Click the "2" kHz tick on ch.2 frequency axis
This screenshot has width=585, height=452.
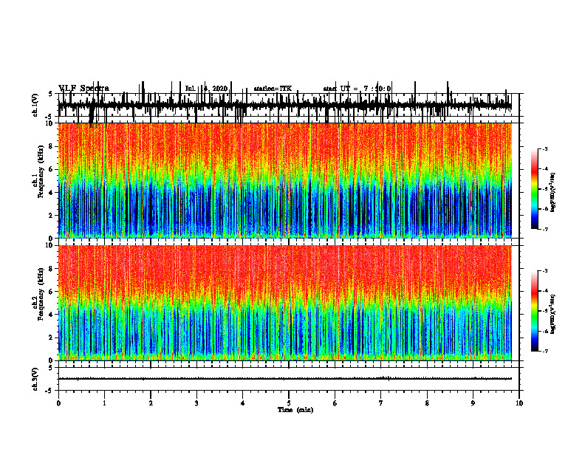pos(52,338)
